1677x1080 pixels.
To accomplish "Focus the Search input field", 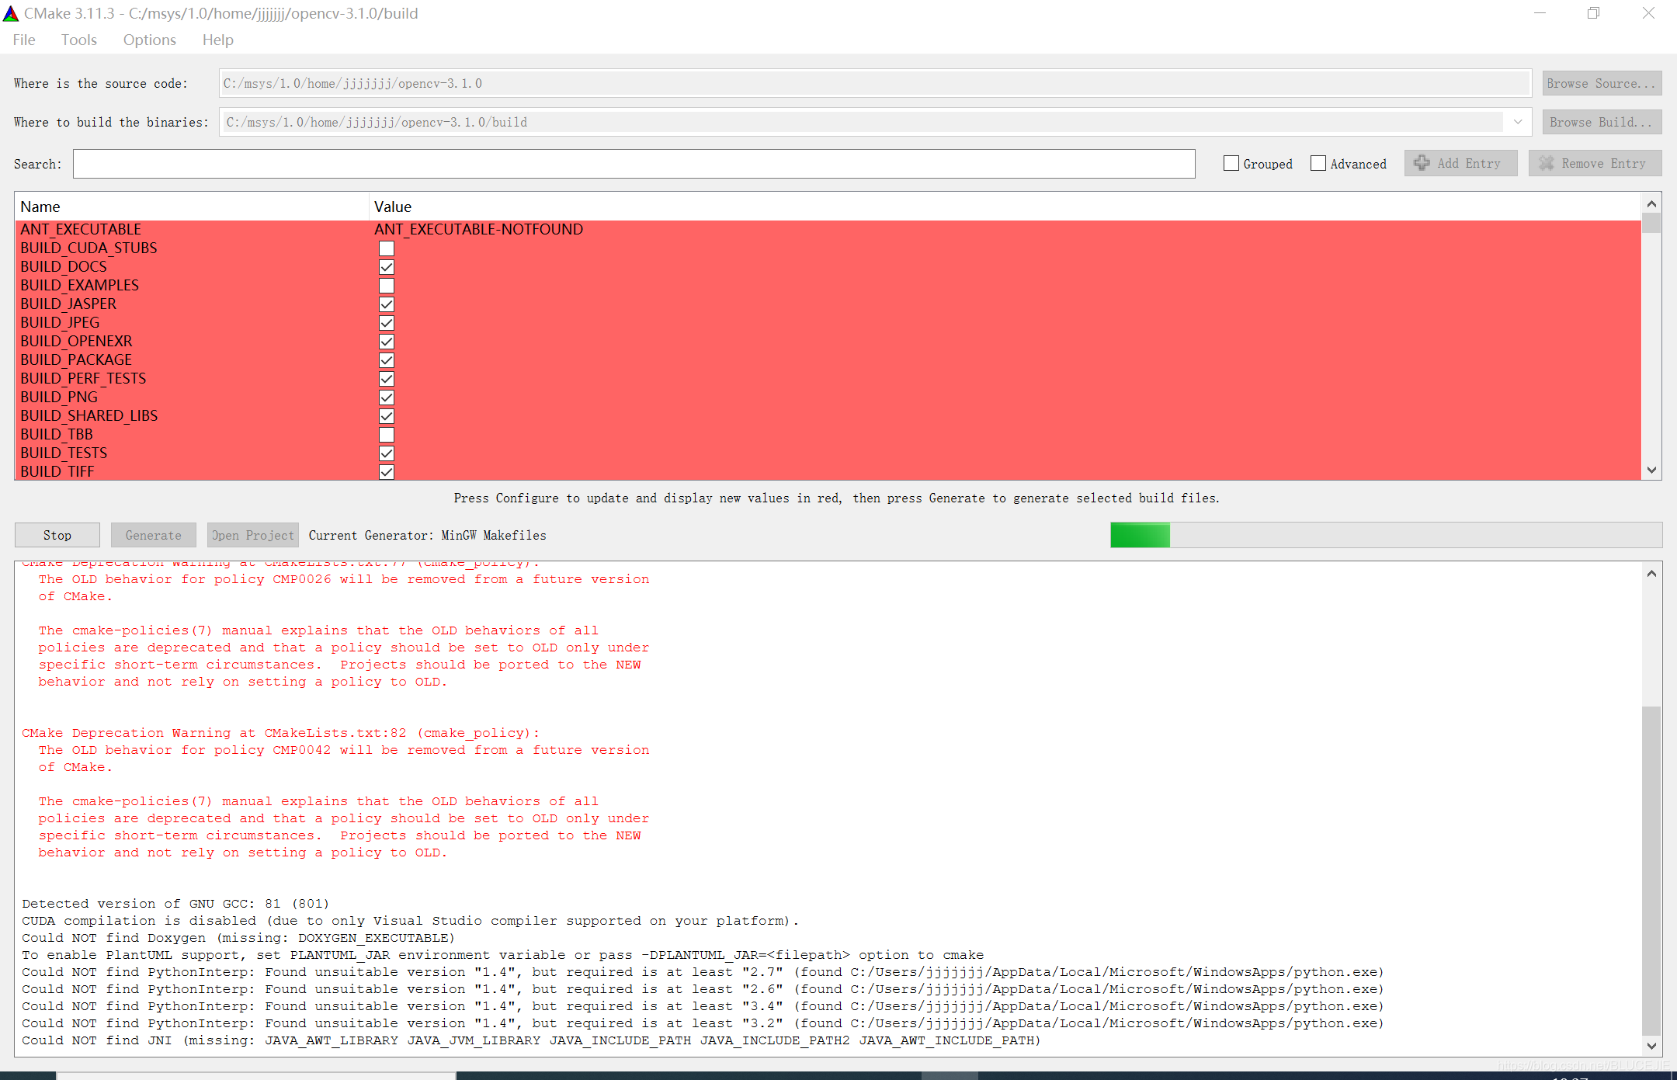I will (634, 164).
